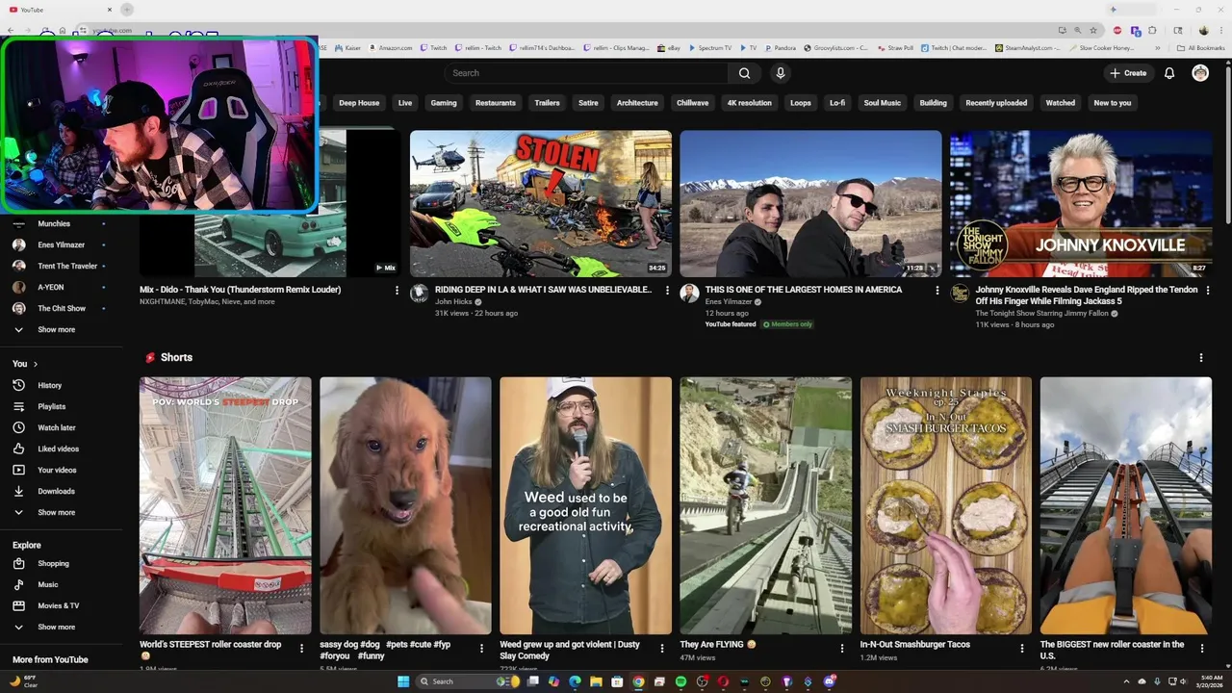1232x693 pixels.
Task: Select the New to you chip
Action: click(x=1113, y=103)
